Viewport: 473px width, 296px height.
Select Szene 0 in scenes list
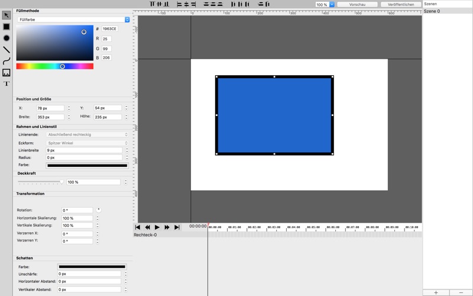448,11
